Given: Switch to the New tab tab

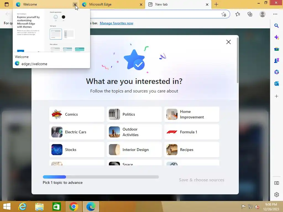Looking at the screenshot, I should [x=178, y=4].
